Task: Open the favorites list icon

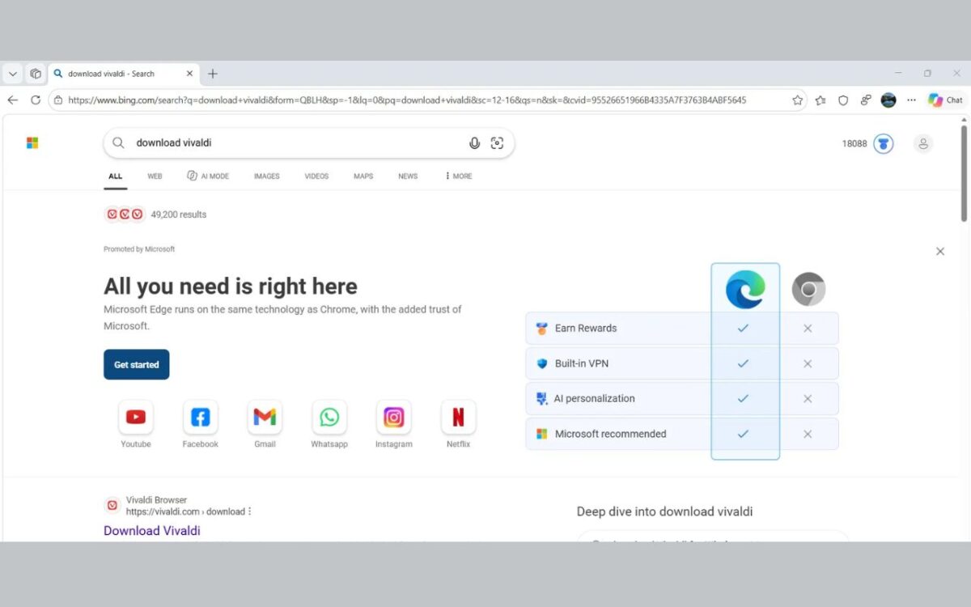Action: pos(820,100)
